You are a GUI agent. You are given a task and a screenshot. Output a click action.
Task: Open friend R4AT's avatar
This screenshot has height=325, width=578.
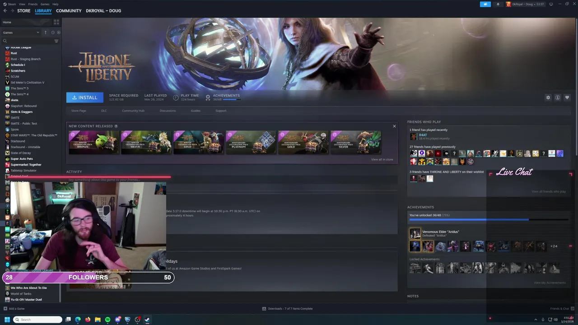pos(413,136)
